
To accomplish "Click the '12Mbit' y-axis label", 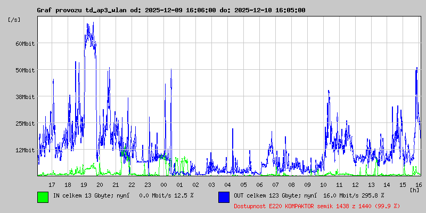I will click(x=25, y=150).
